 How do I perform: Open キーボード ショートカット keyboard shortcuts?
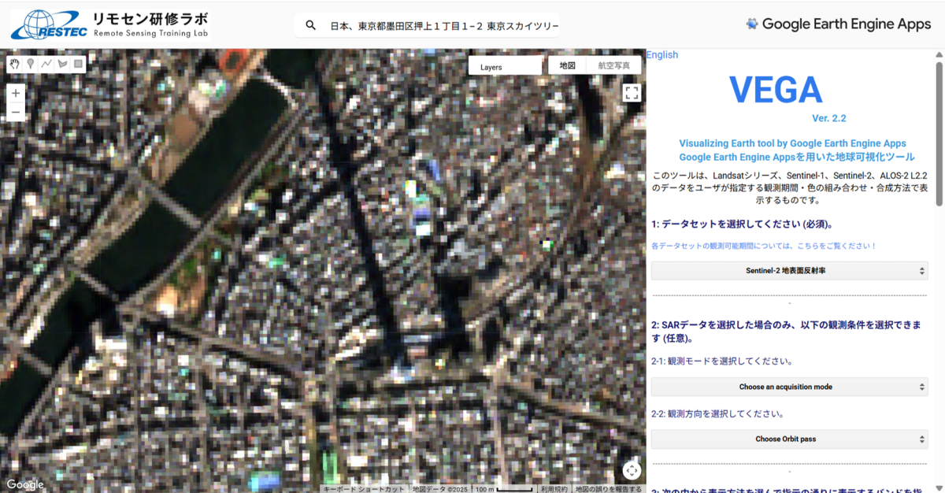coord(363,489)
